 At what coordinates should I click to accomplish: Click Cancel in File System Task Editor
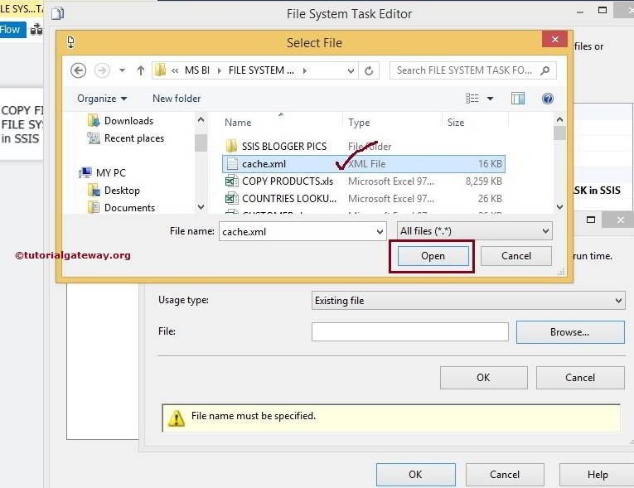click(505, 475)
